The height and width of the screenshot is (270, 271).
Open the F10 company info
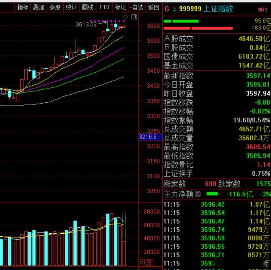coord(104,7)
